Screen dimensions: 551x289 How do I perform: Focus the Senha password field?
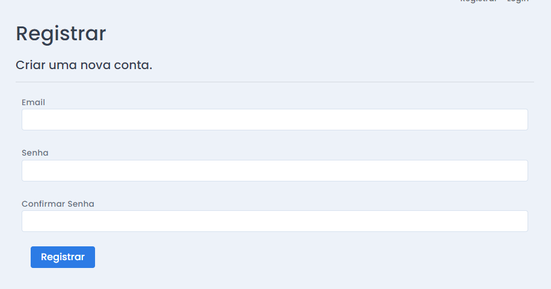pyautogui.click(x=274, y=171)
